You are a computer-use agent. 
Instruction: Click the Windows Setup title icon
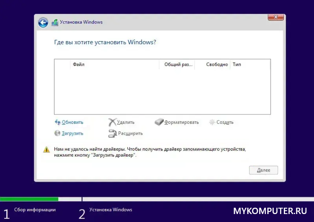pyautogui.click(x=55, y=23)
